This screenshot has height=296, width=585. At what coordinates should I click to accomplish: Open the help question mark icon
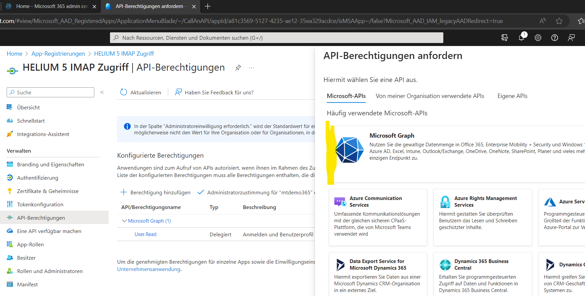point(555,38)
